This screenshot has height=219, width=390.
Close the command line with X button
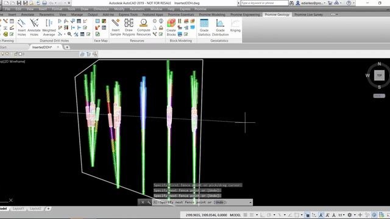[x=143, y=203]
